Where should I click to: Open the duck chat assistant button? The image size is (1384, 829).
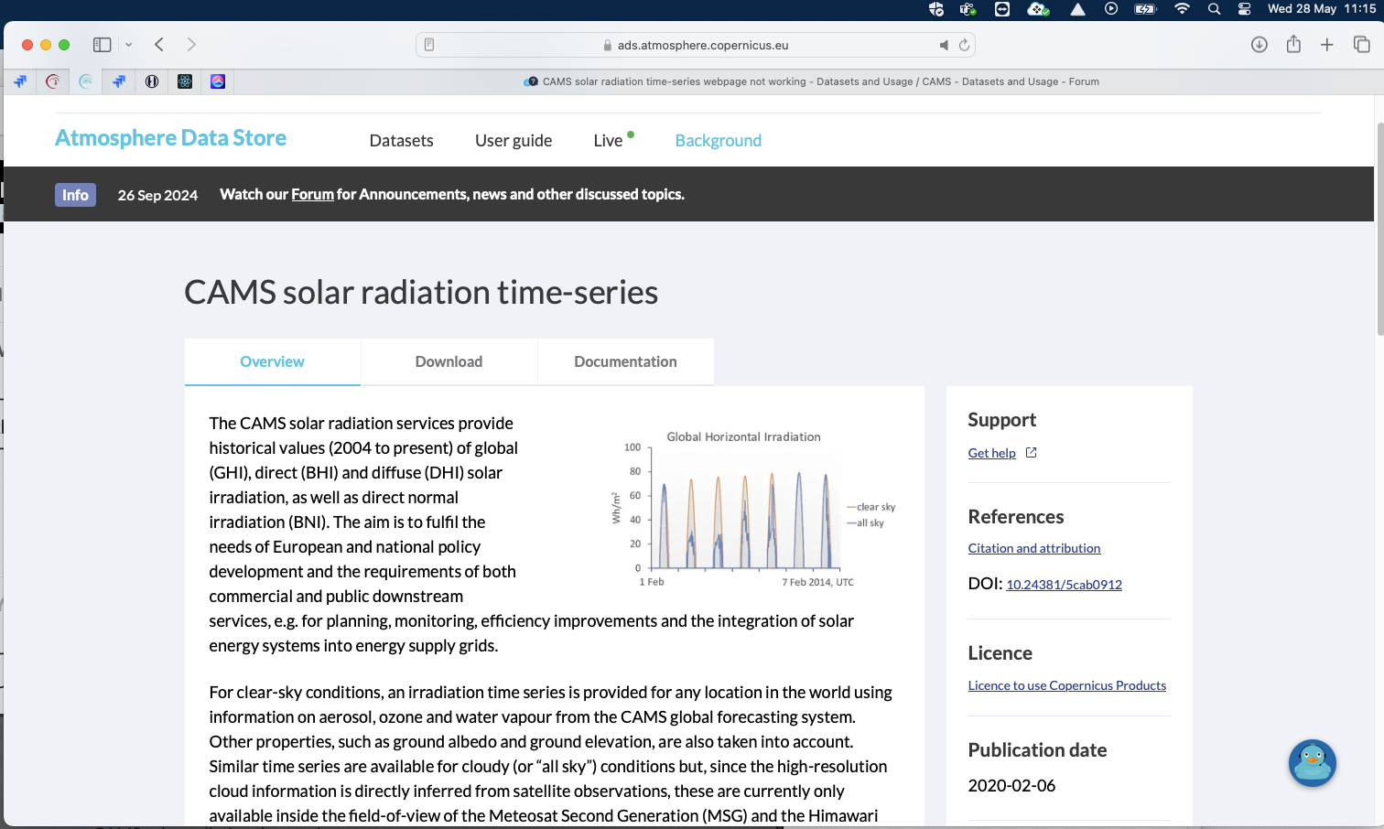click(1313, 763)
